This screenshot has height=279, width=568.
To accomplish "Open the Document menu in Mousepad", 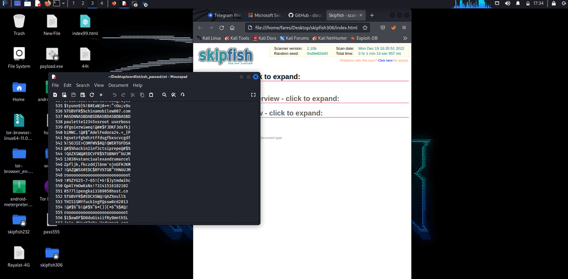I will (119, 85).
